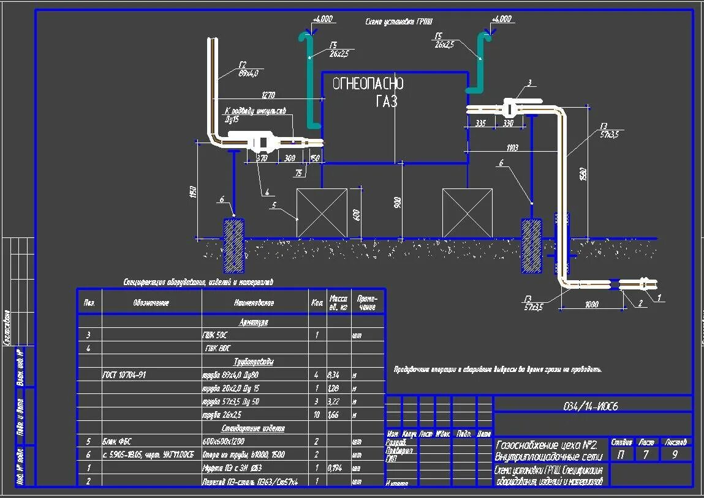Select the 330 dimension value
704x498 pixels.
click(x=508, y=123)
